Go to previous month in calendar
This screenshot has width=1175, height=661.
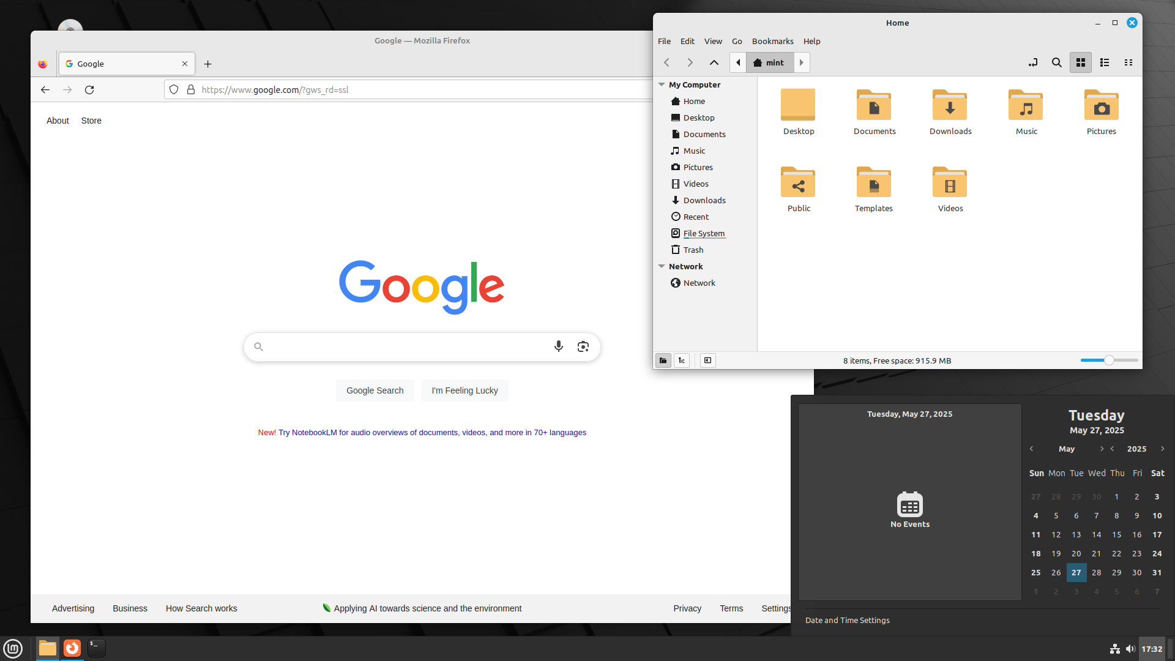point(1031,449)
